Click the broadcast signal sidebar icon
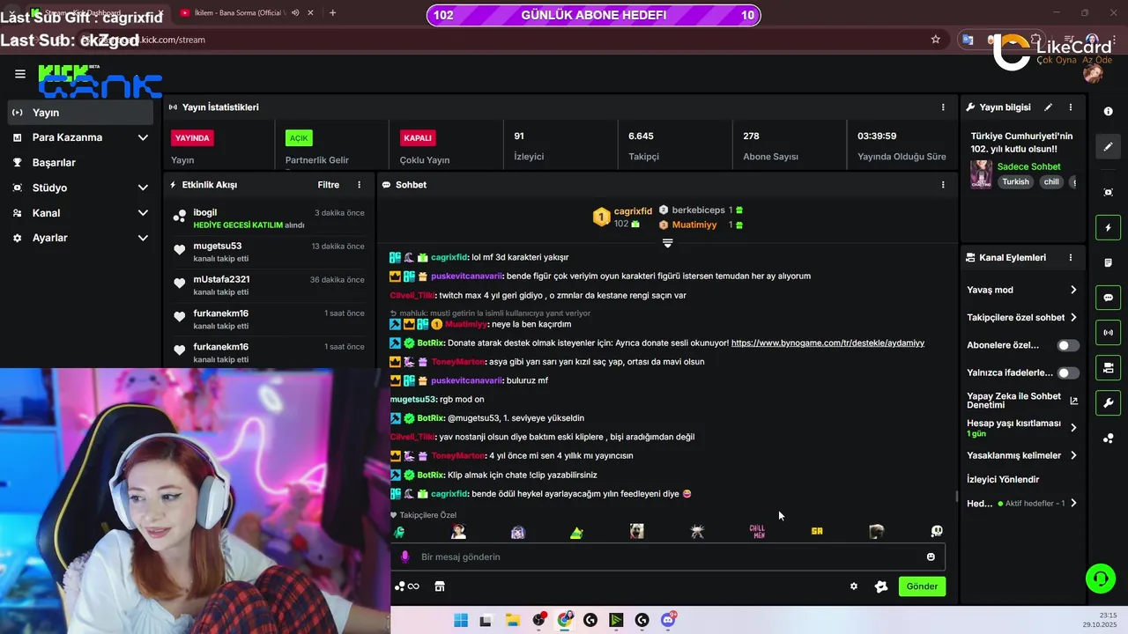Image resolution: width=1128 pixels, height=634 pixels. [1108, 333]
